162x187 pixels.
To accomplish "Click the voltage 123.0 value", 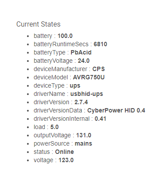I will tap(66, 160).
